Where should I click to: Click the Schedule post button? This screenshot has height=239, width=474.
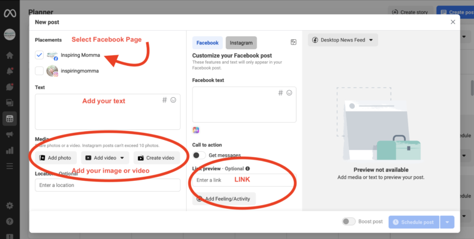coord(414,222)
